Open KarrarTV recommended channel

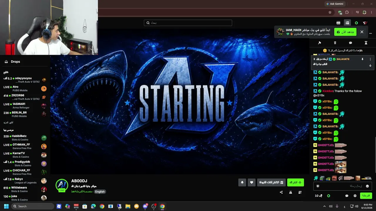tap(25, 155)
